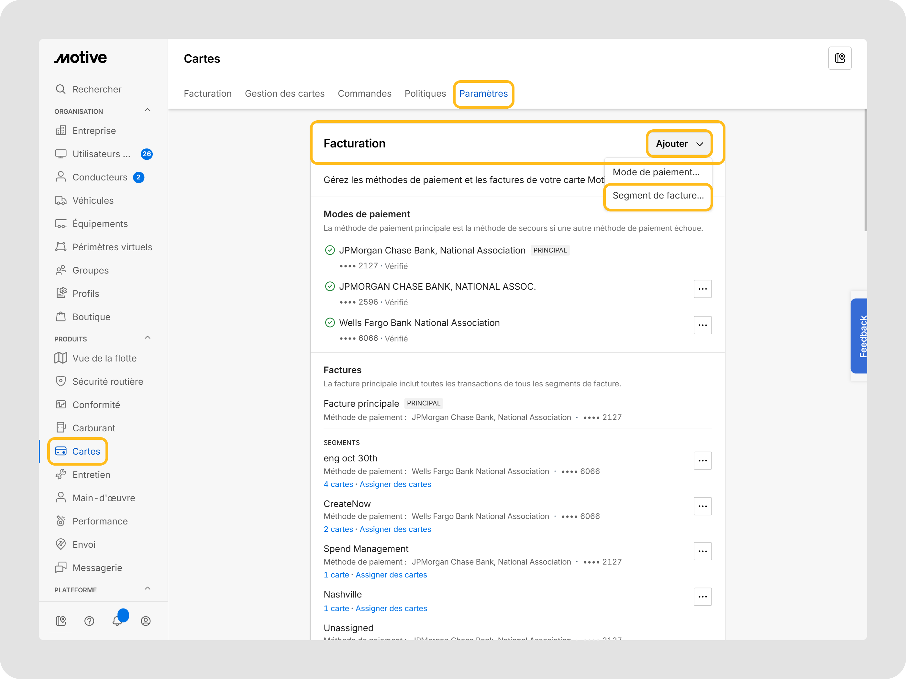Screen dimensions: 906x679
Task: Open options menu for Wells Fargo 6066 method
Action: 702,325
